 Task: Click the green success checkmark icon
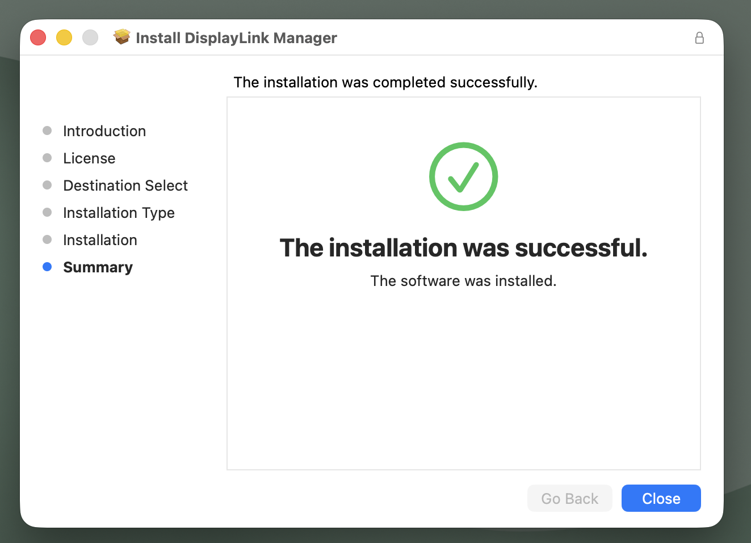[464, 176]
